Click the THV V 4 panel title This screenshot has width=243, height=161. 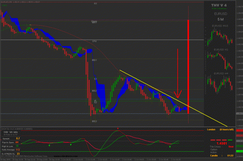click(x=219, y=5)
